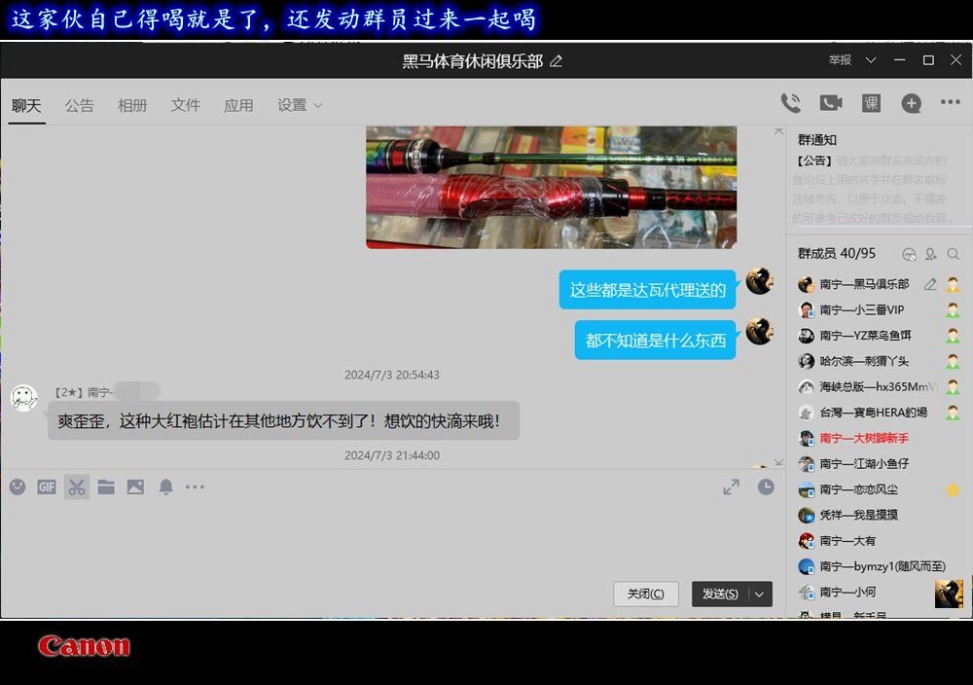Select member 南宁—bymzy1(随风而至)
The image size is (973, 685).
[x=882, y=566]
